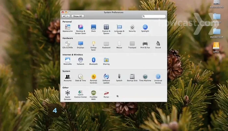Viewport: 228px width, 131px height.
Task: Open the Displays preference pane
Action: (x=80, y=43)
